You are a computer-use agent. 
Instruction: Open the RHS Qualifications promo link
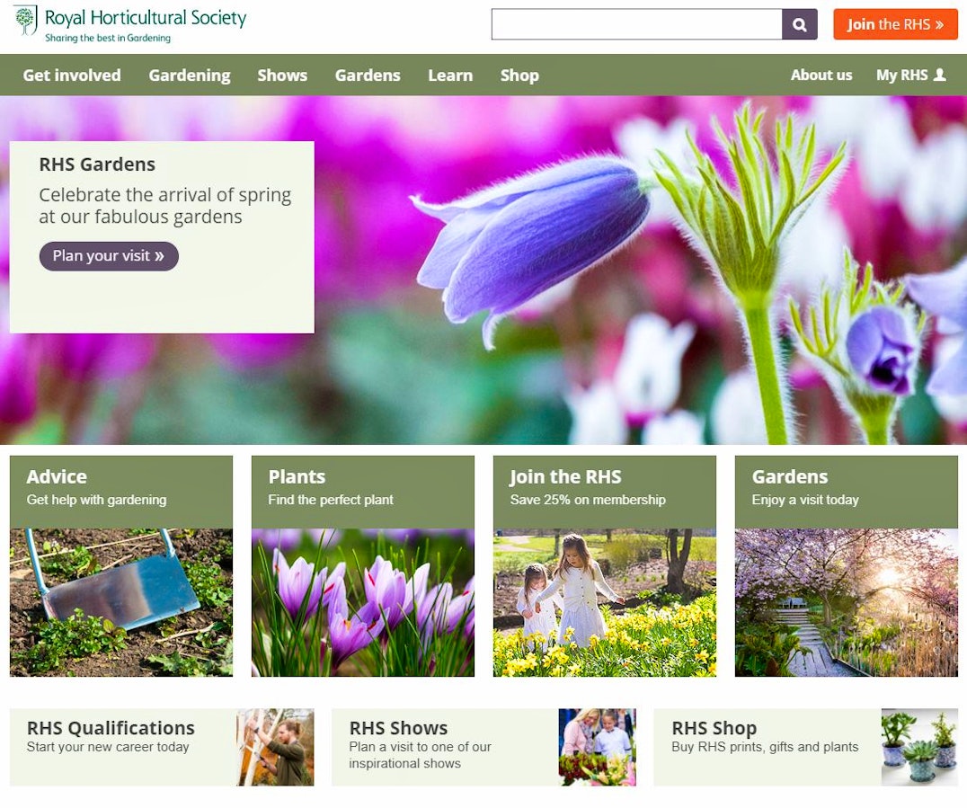111,728
